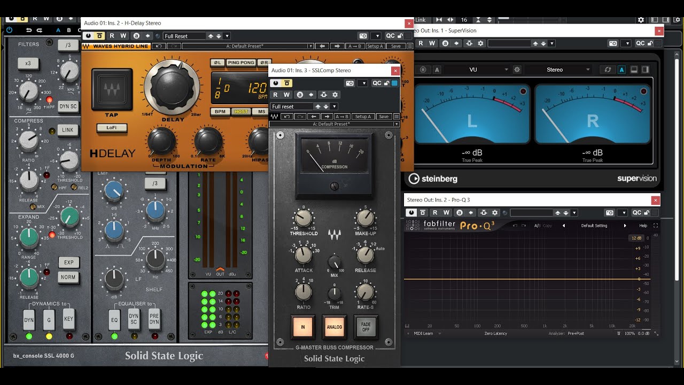Click SSLComp Waves previous preset arrow
684x385 pixels.
[314, 117]
